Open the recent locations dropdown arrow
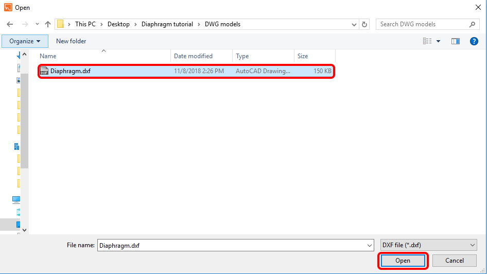The height and width of the screenshot is (274, 487). 37,24
